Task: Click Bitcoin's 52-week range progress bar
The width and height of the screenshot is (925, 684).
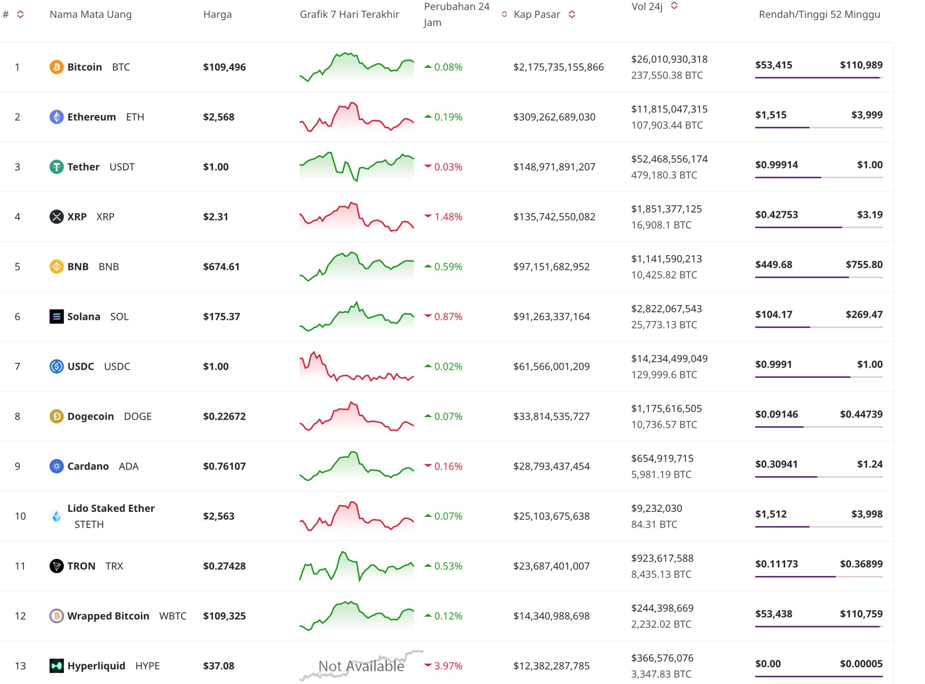Action: pyautogui.click(x=818, y=78)
